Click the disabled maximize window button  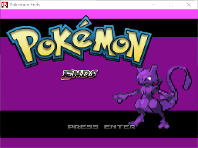click(171, 5)
